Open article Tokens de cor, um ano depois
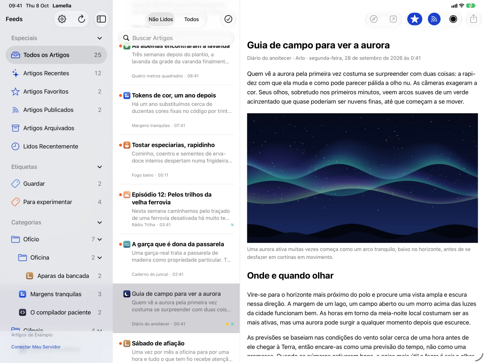 pos(176,110)
